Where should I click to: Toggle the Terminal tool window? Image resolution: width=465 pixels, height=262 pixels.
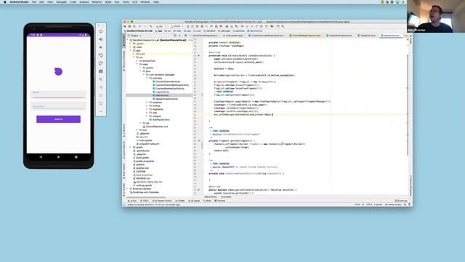(x=219, y=201)
